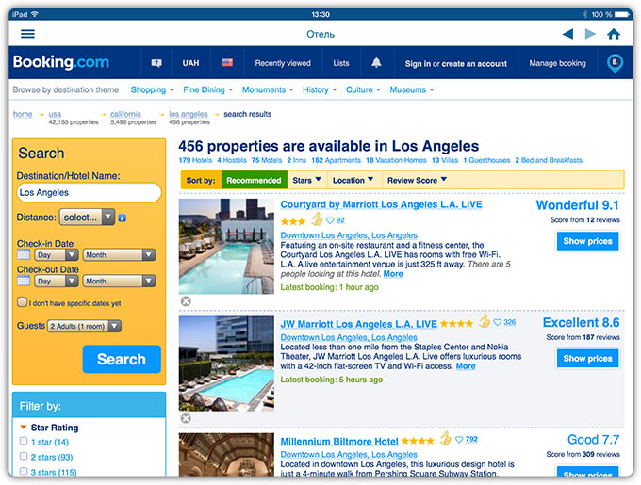Open the hamburger menu icon
Screen dimensions: 641x485
click(27, 34)
